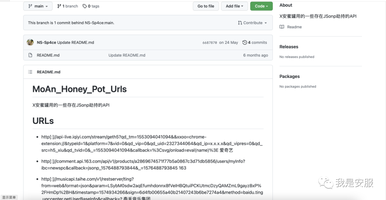This screenshot has width=386, height=200.
Task: Click 'No packages published' text
Action: click(x=298, y=86)
